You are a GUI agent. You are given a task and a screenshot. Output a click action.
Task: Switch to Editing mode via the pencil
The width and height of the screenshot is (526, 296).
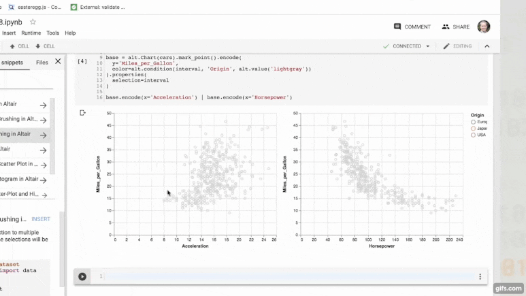tap(457, 46)
